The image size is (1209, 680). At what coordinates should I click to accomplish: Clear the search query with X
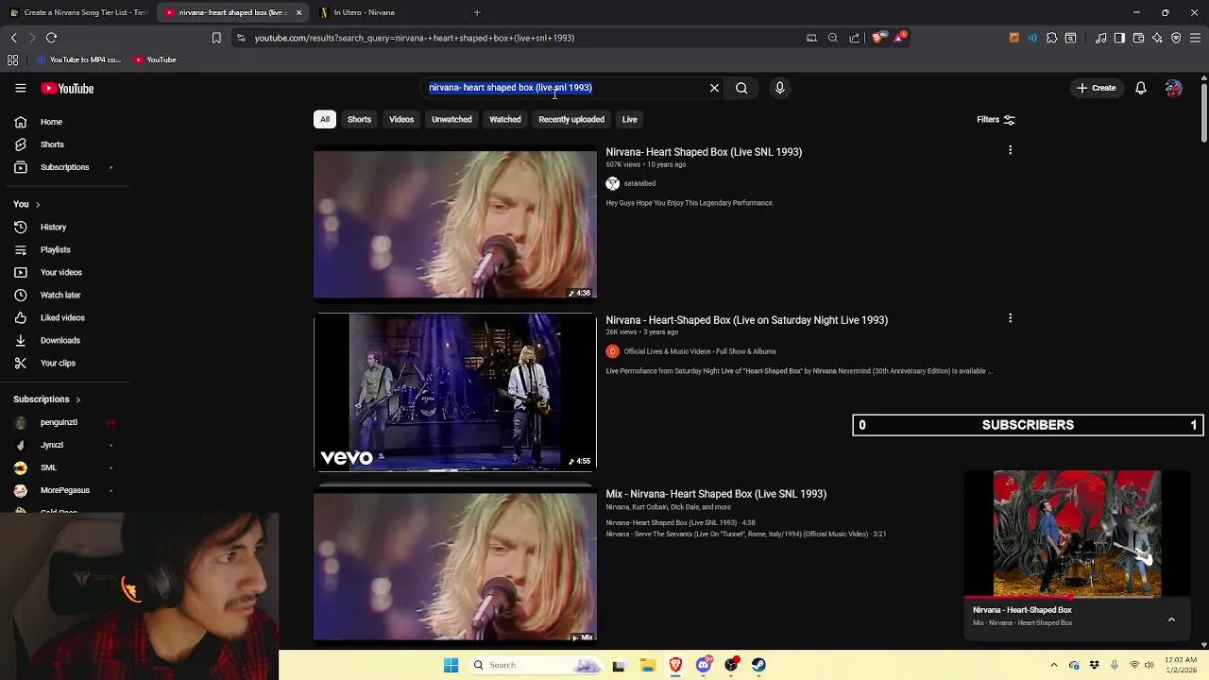pyautogui.click(x=714, y=88)
